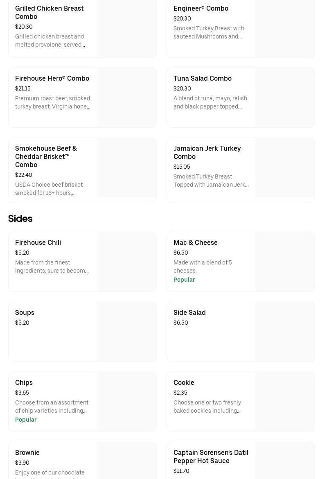
Task: Click the Soups item image placeholder
Action: (x=126, y=332)
